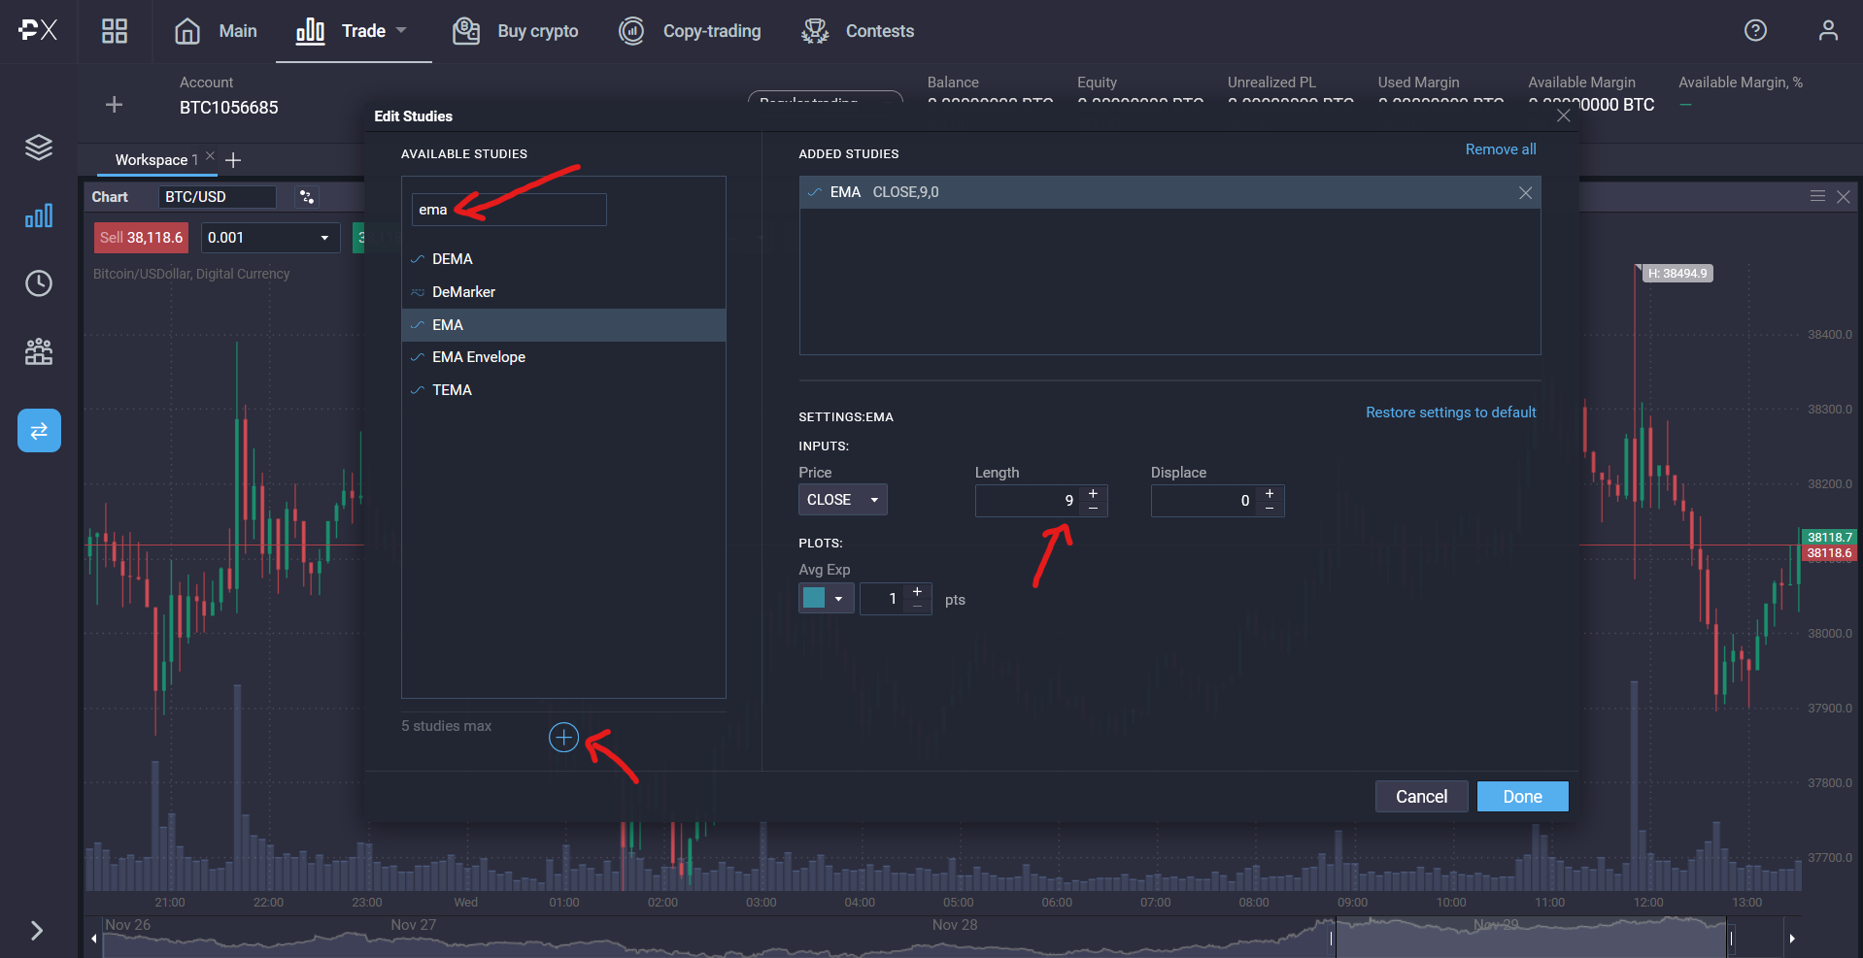Viewport: 1863px width, 958px height.
Task: Close the Workspace 1 tab
Action: pos(210,155)
